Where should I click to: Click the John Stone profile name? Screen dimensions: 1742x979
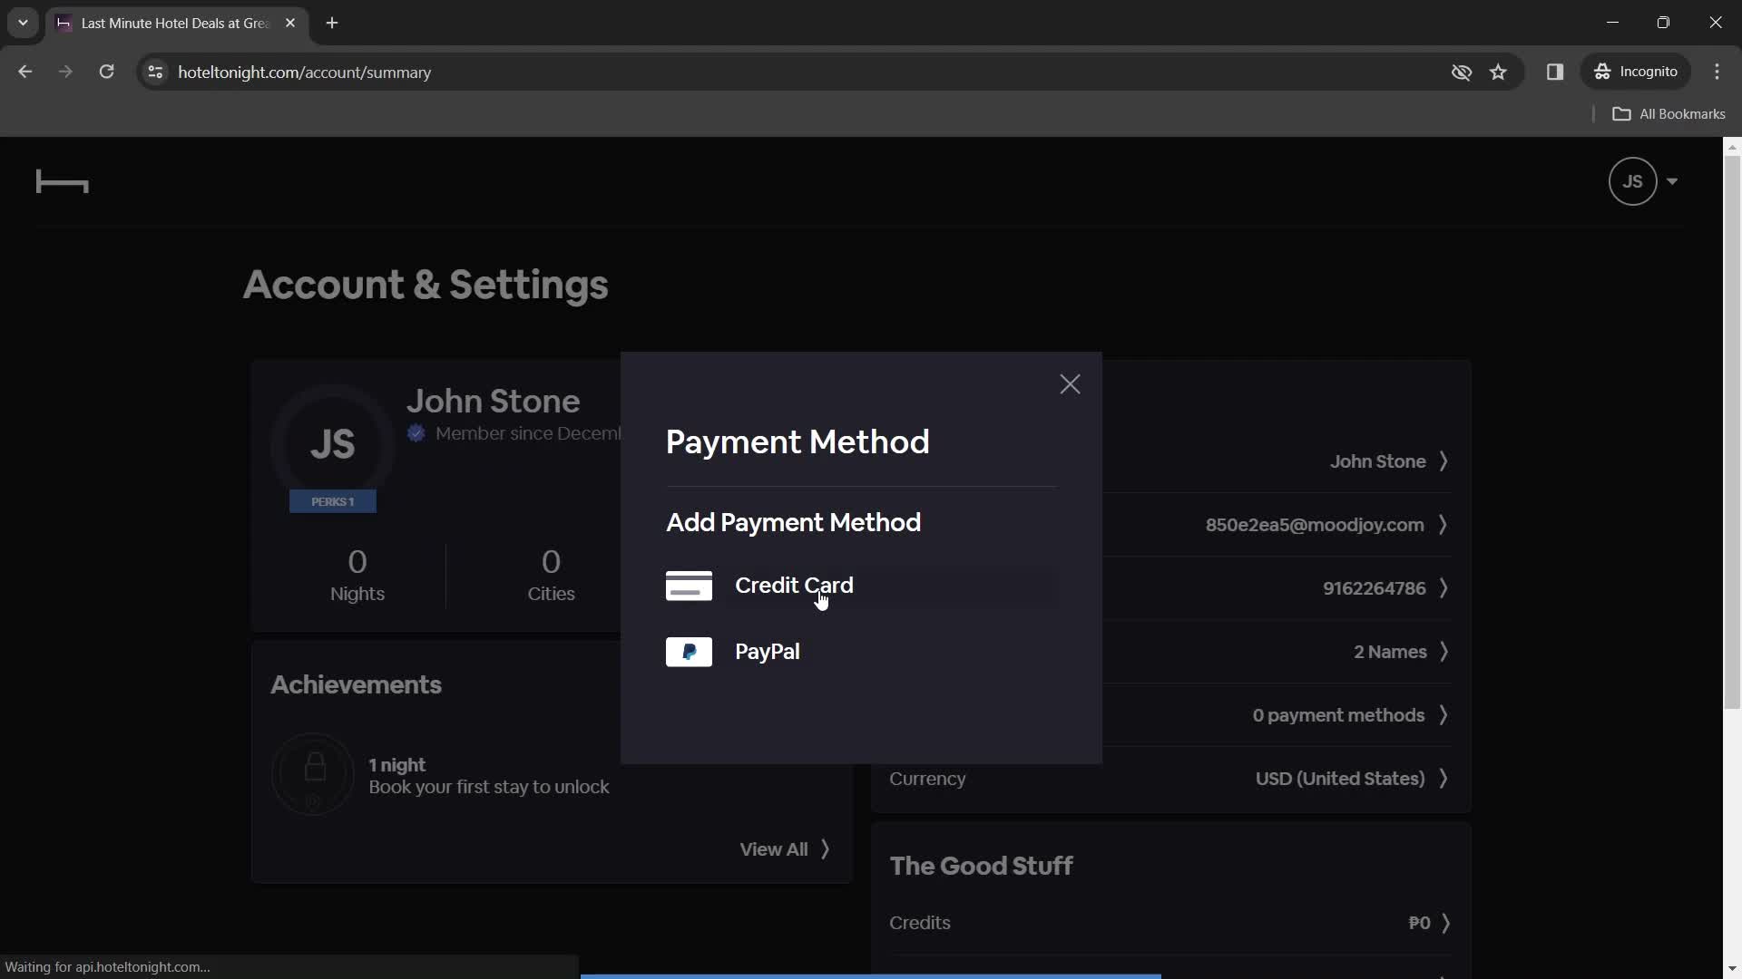pyautogui.click(x=493, y=401)
